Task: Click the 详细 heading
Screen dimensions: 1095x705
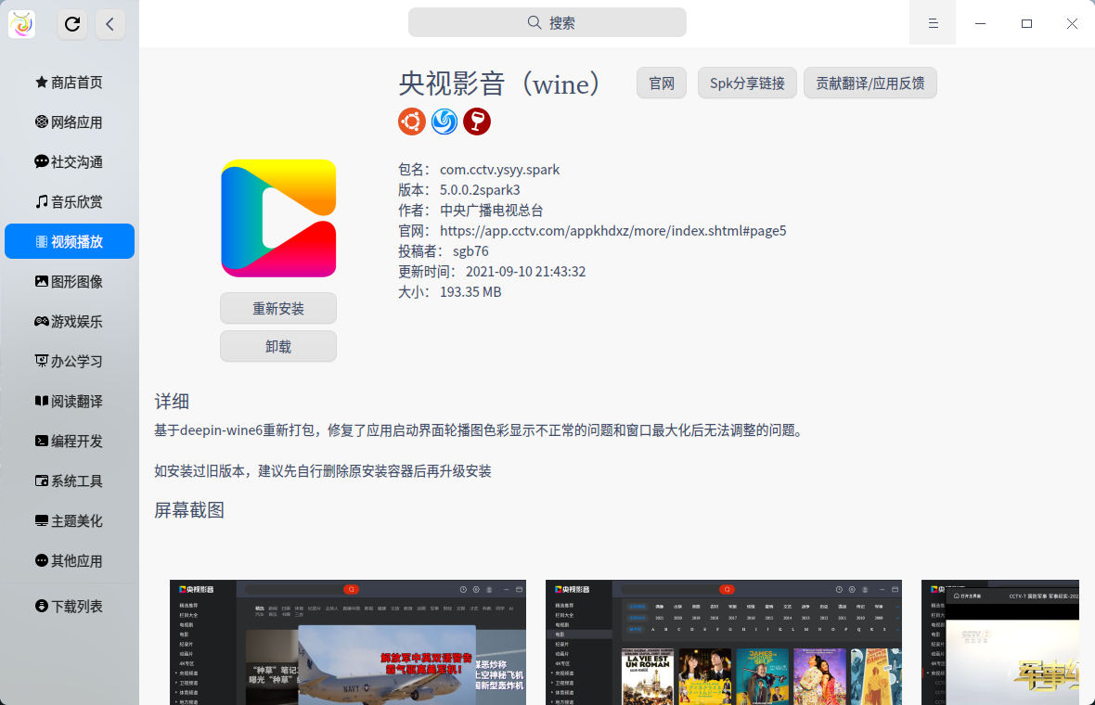Action: pos(172,402)
